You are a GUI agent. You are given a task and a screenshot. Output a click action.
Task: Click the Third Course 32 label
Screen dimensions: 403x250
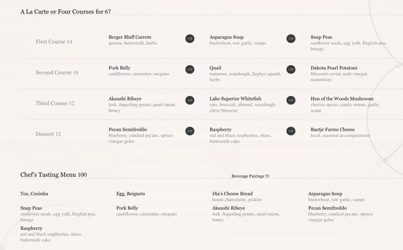click(x=55, y=103)
